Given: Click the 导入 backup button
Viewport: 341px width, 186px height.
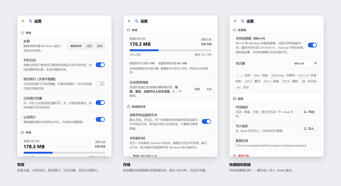Looking at the screenshot, I should pos(309,128).
